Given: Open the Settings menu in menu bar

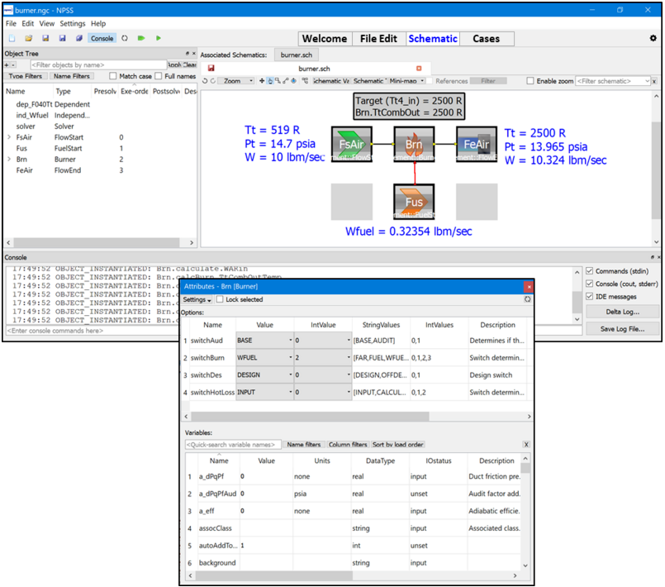Looking at the screenshot, I should pyautogui.click(x=72, y=24).
